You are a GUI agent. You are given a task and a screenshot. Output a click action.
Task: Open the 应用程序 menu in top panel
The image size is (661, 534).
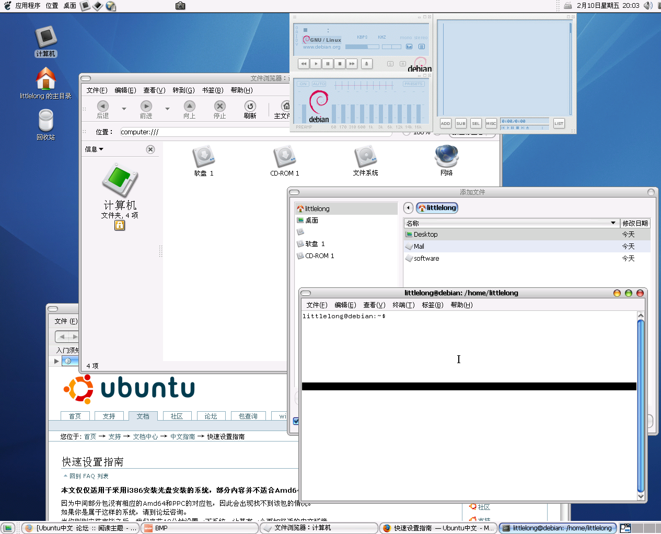click(28, 6)
